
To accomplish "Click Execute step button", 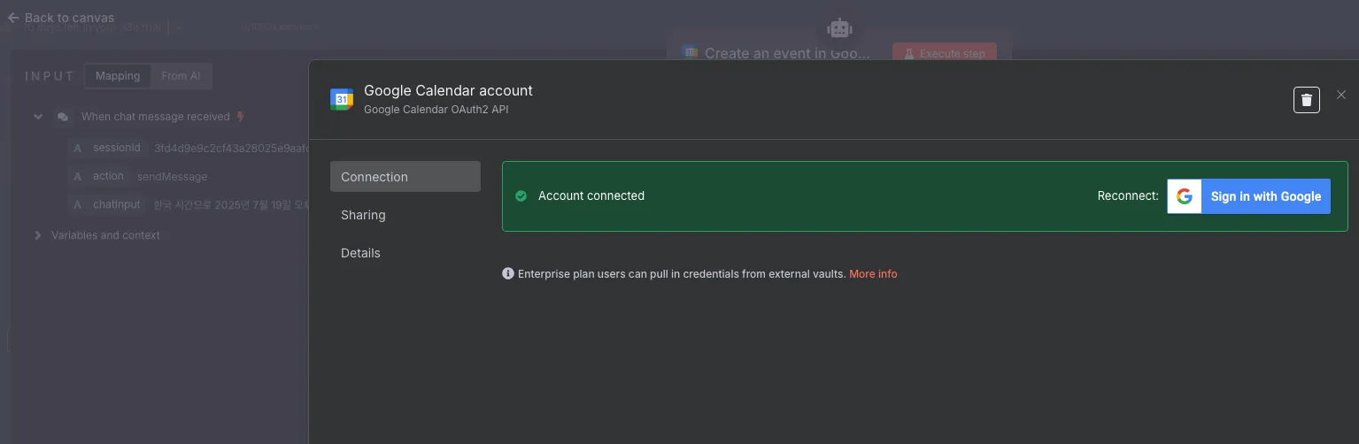I will click(945, 53).
